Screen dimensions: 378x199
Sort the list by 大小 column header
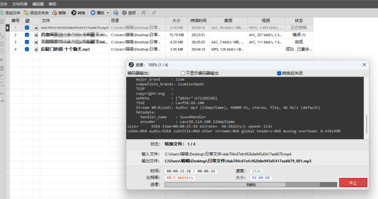point(177,21)
